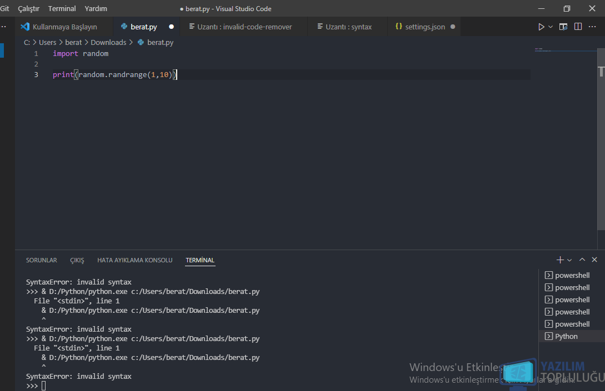Close the terminal panel

tap(594, 260)
